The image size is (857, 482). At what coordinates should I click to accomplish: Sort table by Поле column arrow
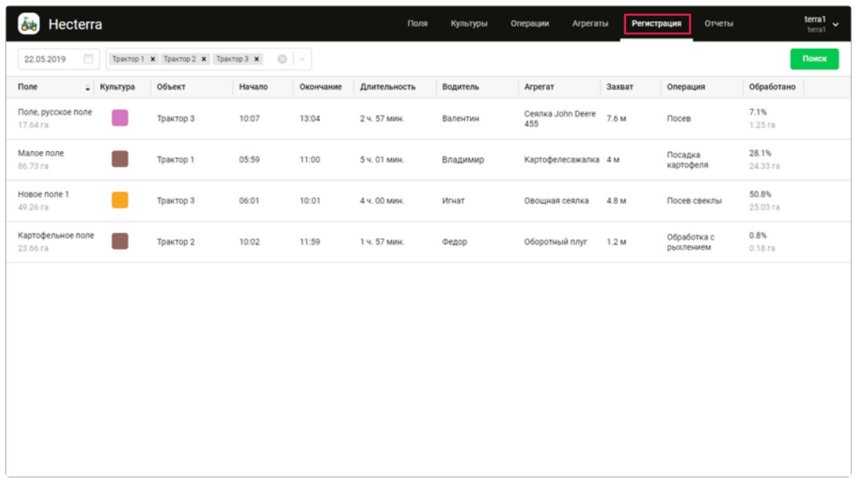tap(88, 88)
